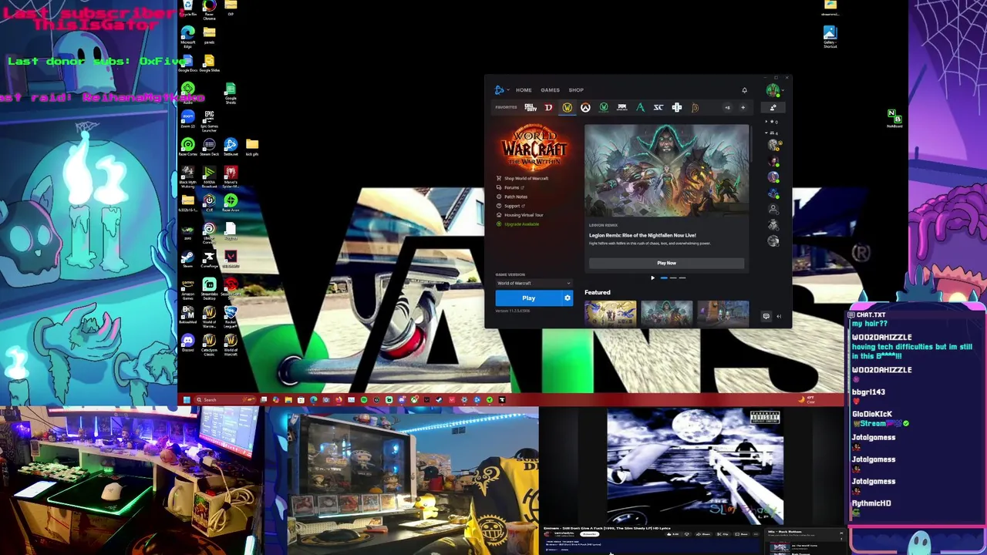
Task: Open the Overwatch favorite icon
Action: point(585,107)
